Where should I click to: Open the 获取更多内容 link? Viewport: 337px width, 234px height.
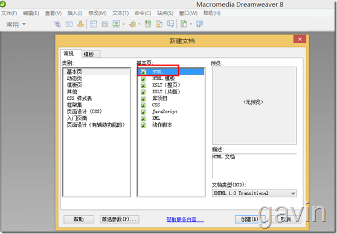pos(185,220)
